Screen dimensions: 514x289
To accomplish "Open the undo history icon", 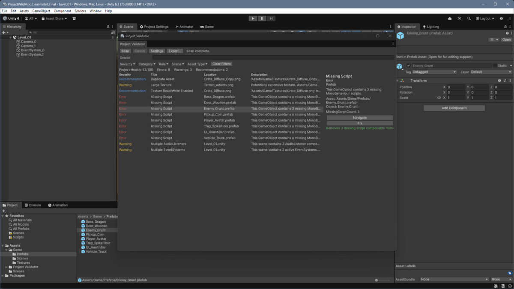I will pyautogui.click(x=459, y=18).
